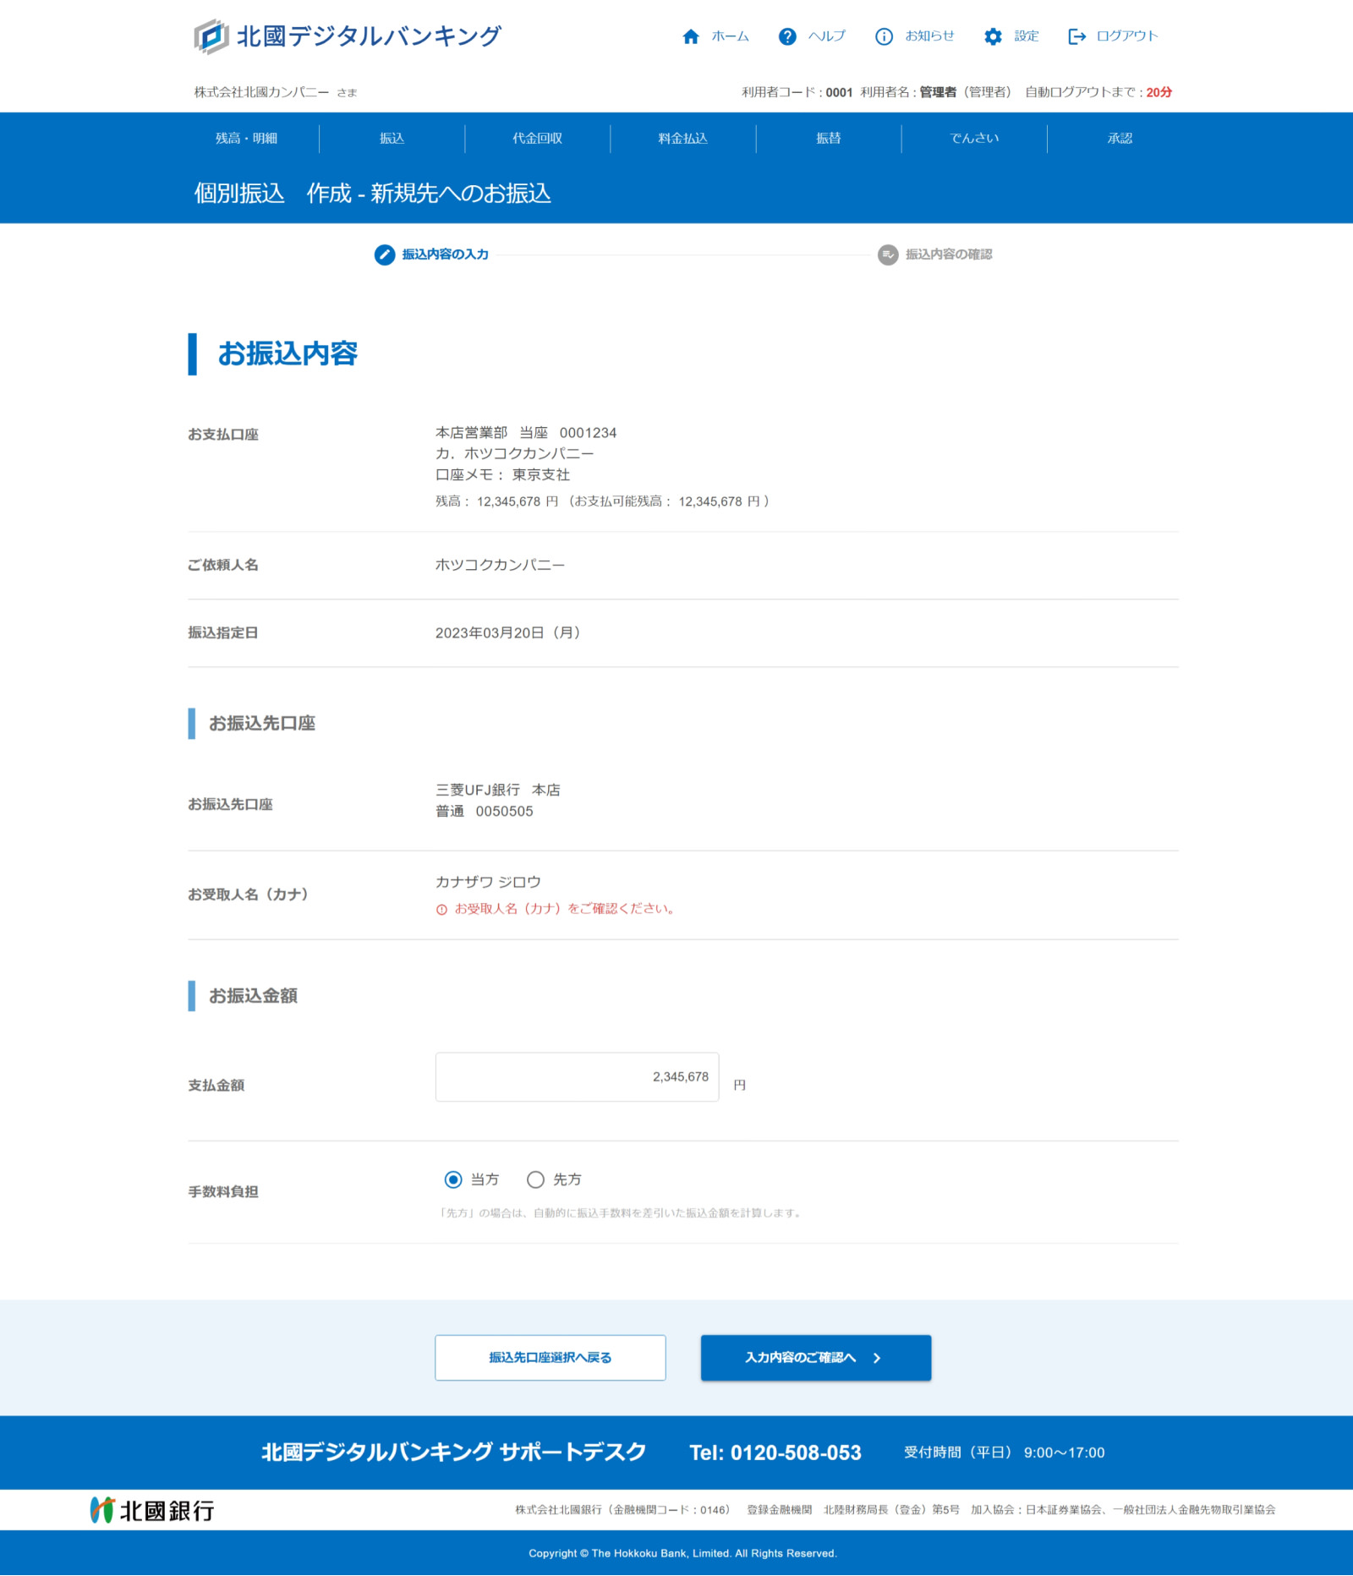Open the 残高・明細 menu
The height and width of the screenshot is (1576, 1353).
(x=246, y=139)
